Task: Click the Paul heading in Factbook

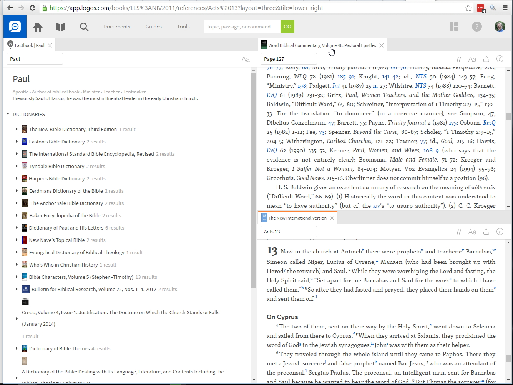Action: 21,79
